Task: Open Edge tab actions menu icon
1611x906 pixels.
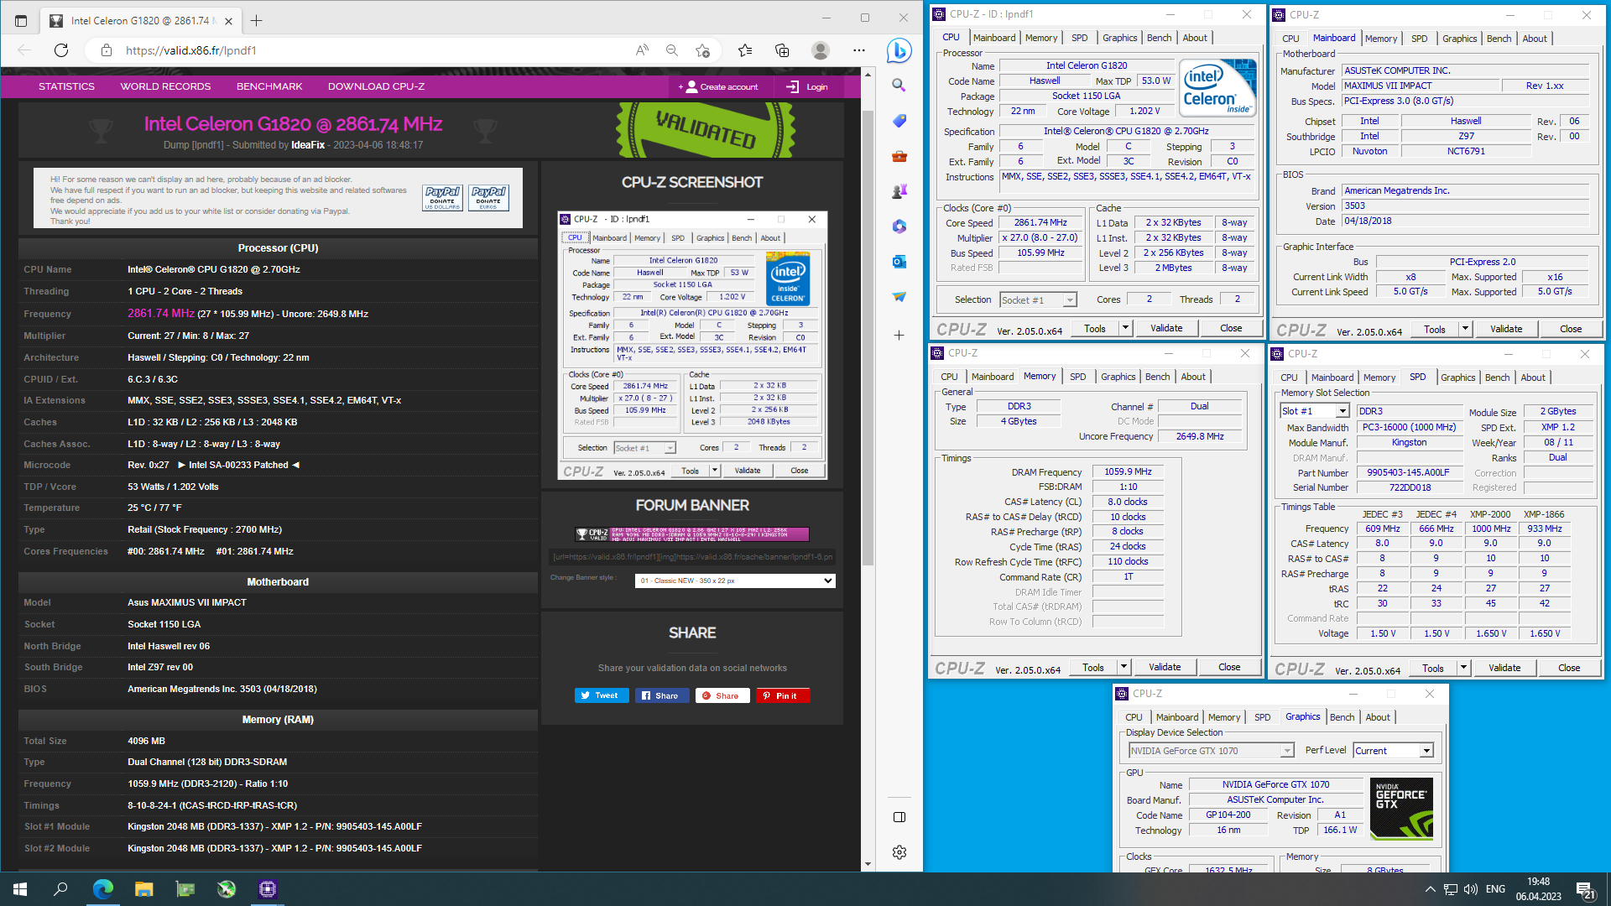Action: coord(21,20)
